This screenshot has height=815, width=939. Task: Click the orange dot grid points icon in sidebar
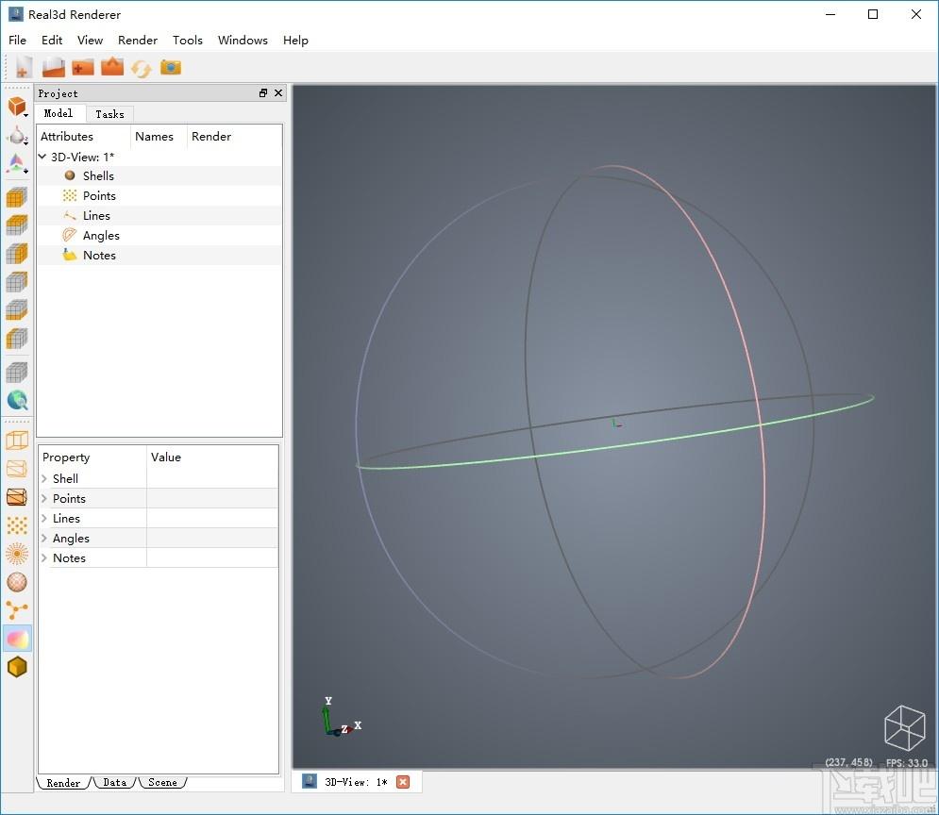(17, 525)
